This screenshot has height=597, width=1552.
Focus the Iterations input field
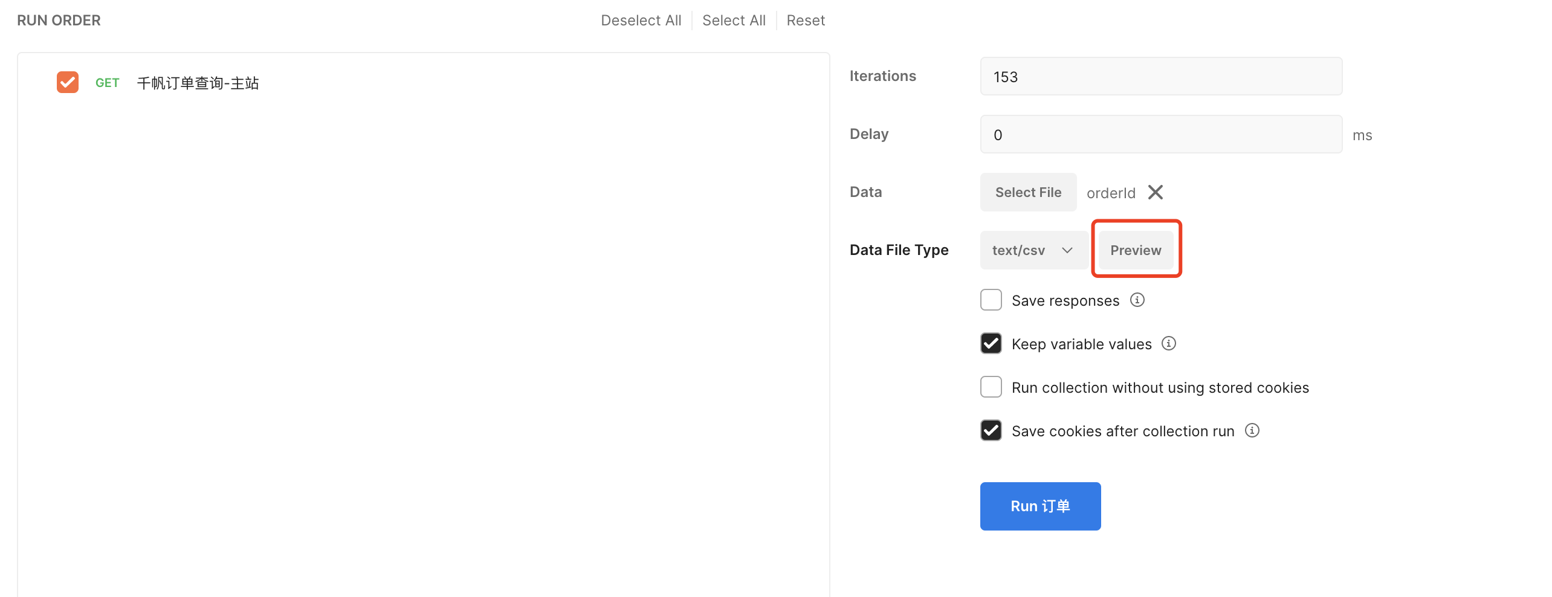click(1161, 77)
